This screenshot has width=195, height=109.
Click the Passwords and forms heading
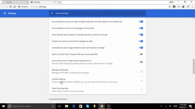(58, 99)
